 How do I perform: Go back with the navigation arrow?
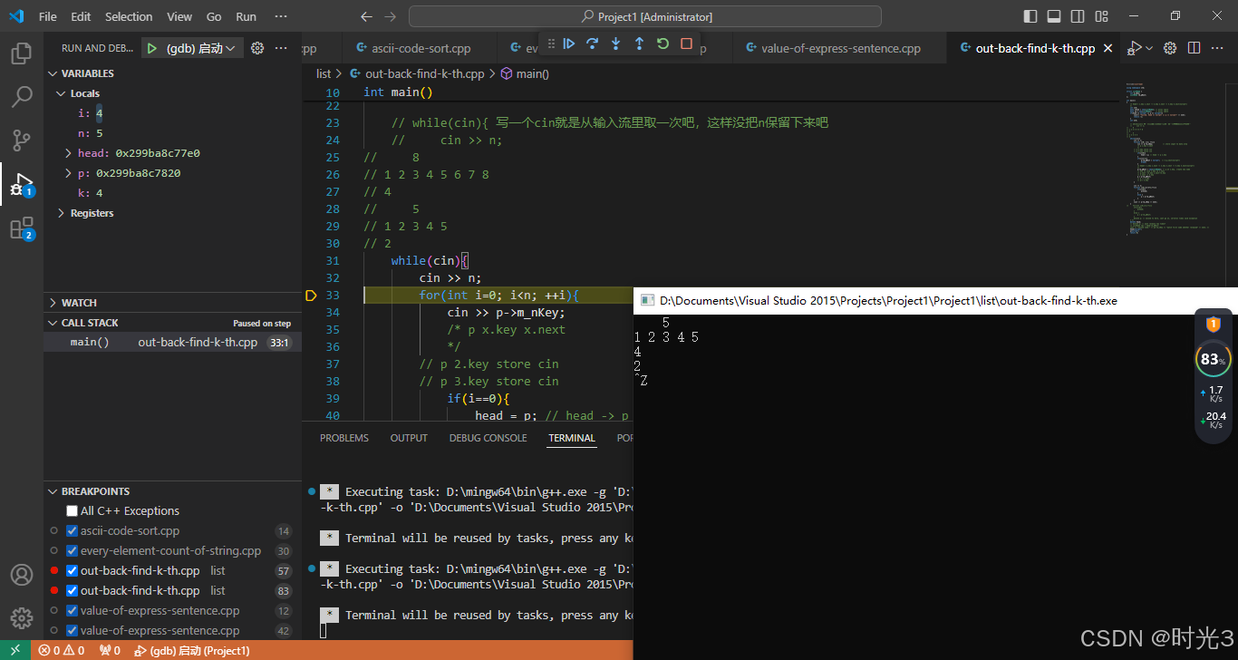pyautogui.click(x=366, y=16)
